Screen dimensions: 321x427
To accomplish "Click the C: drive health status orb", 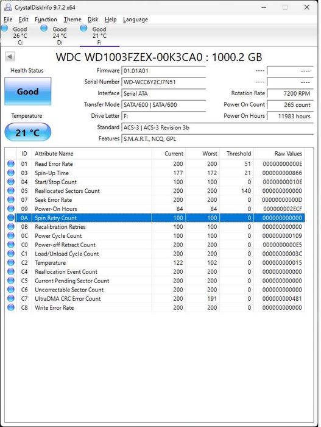I will (5, 28).
